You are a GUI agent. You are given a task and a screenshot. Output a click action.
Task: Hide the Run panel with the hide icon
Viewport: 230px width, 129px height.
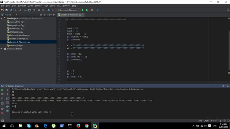click(228, 86)
